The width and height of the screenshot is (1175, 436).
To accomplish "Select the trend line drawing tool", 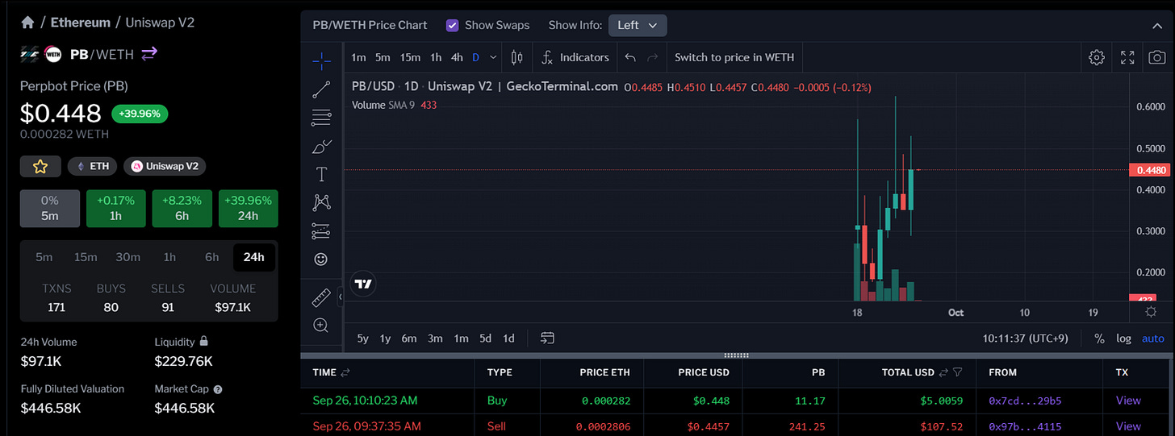I will [321, 89].
